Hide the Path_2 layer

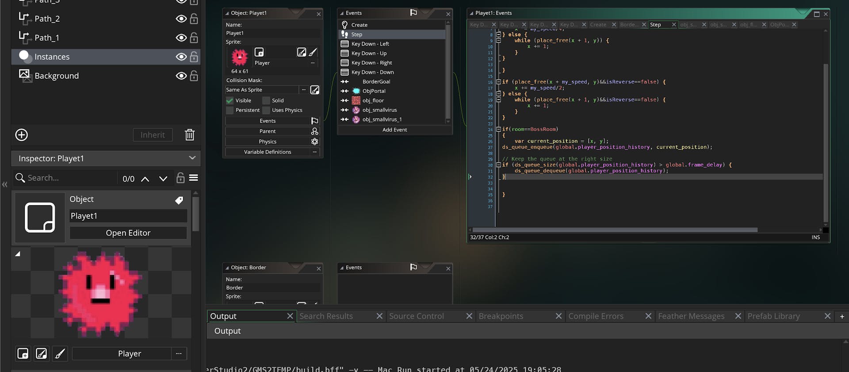tap(181, 19)
